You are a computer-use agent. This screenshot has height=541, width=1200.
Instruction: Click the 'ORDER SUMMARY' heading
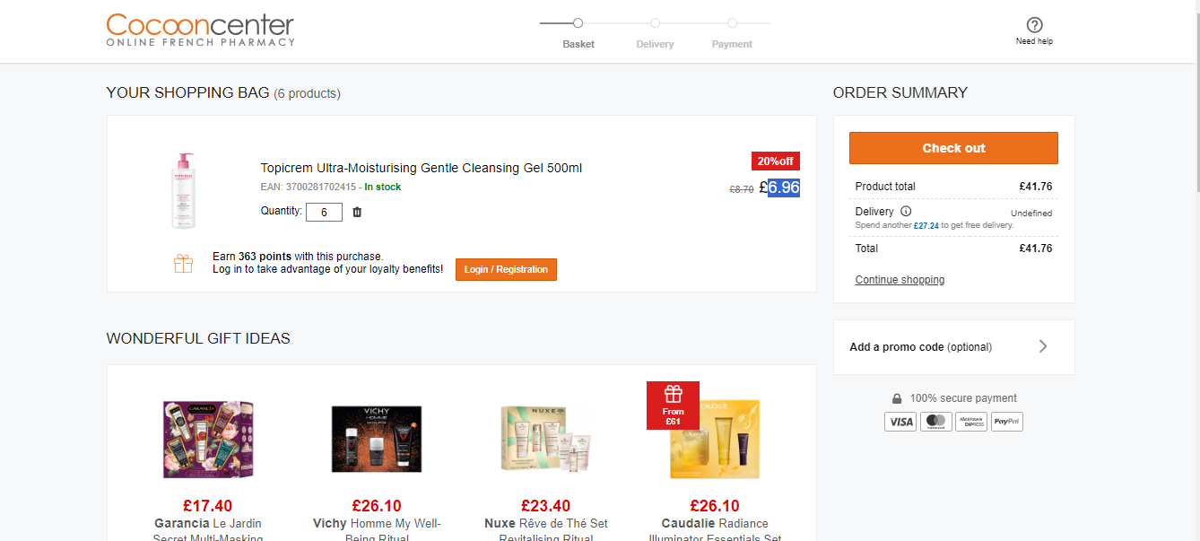point(900,92)
